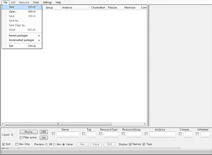Open the Tools menu
Viewport: 212px width, 155px height.
[x=36, y=2]
